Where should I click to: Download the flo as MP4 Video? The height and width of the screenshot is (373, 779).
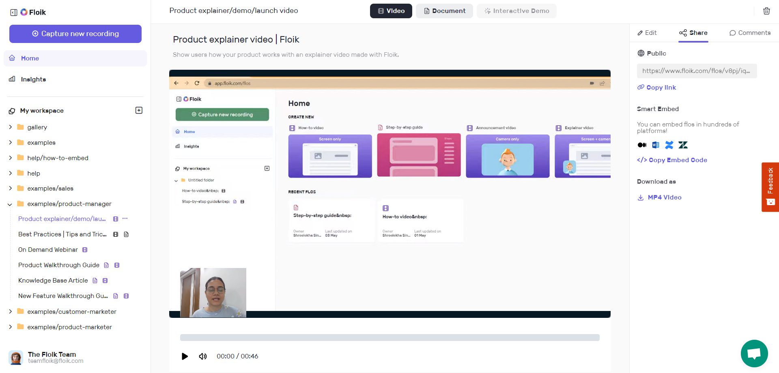[659, 197]
